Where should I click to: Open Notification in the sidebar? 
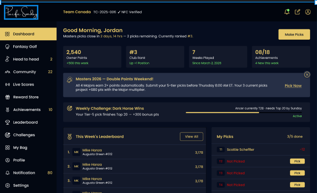[x=29, y=173]
